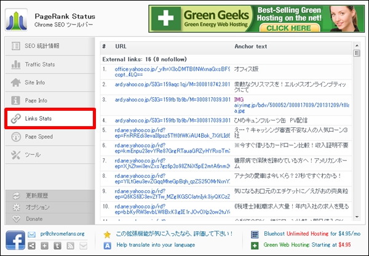
Task: Click the Page Info 'i' icon
Action: point(16,100)
